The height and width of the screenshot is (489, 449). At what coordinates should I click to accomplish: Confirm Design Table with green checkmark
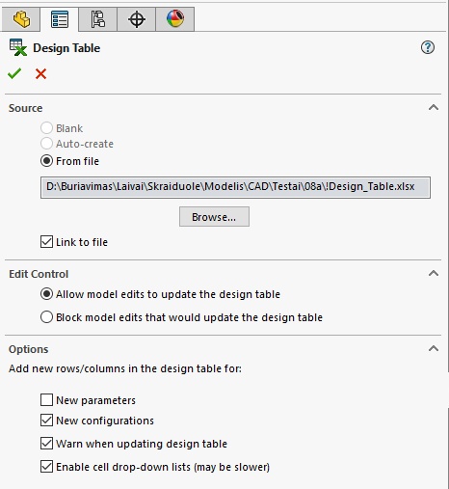[14, 73]
